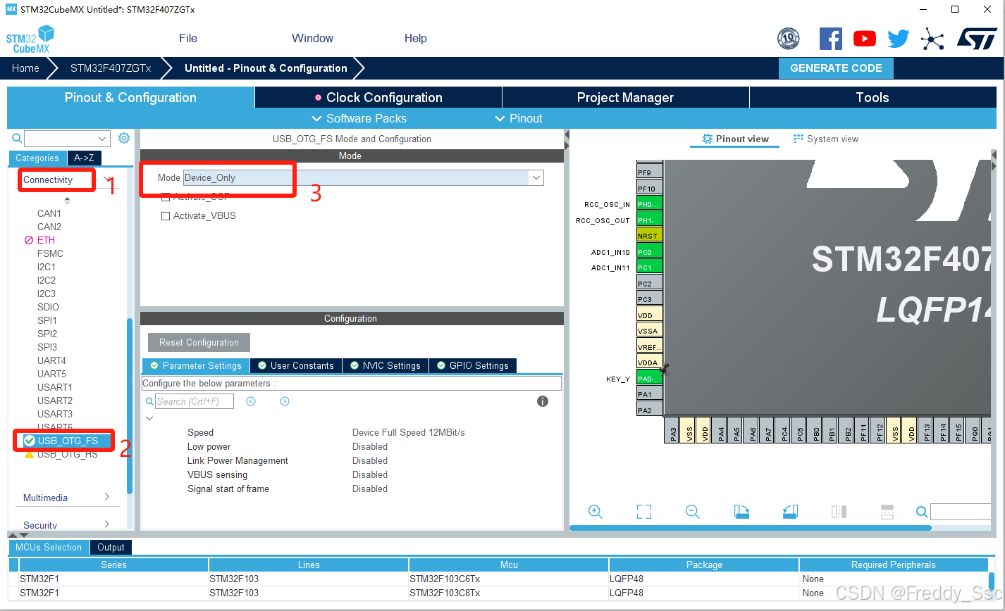Open the File menu

coord(188,38)
